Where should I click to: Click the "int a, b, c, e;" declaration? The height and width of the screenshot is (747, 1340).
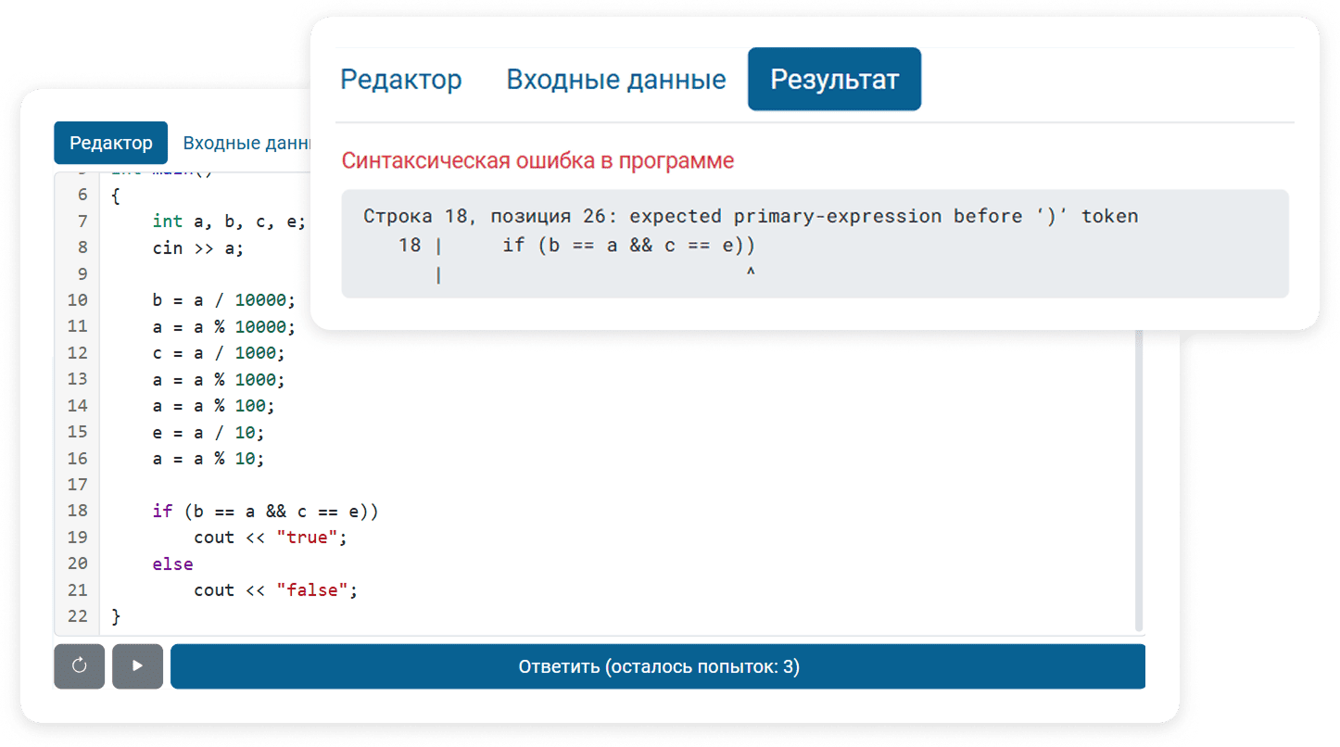pyautogui.click(x=228, y=221)
